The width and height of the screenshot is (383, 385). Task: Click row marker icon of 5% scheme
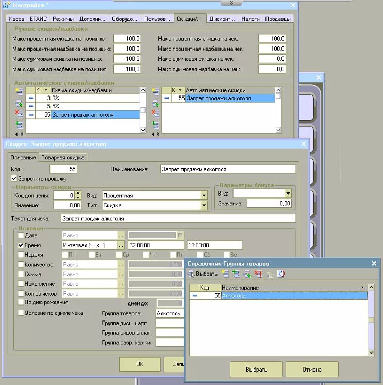pyautogui.click(x=30, y=106)
